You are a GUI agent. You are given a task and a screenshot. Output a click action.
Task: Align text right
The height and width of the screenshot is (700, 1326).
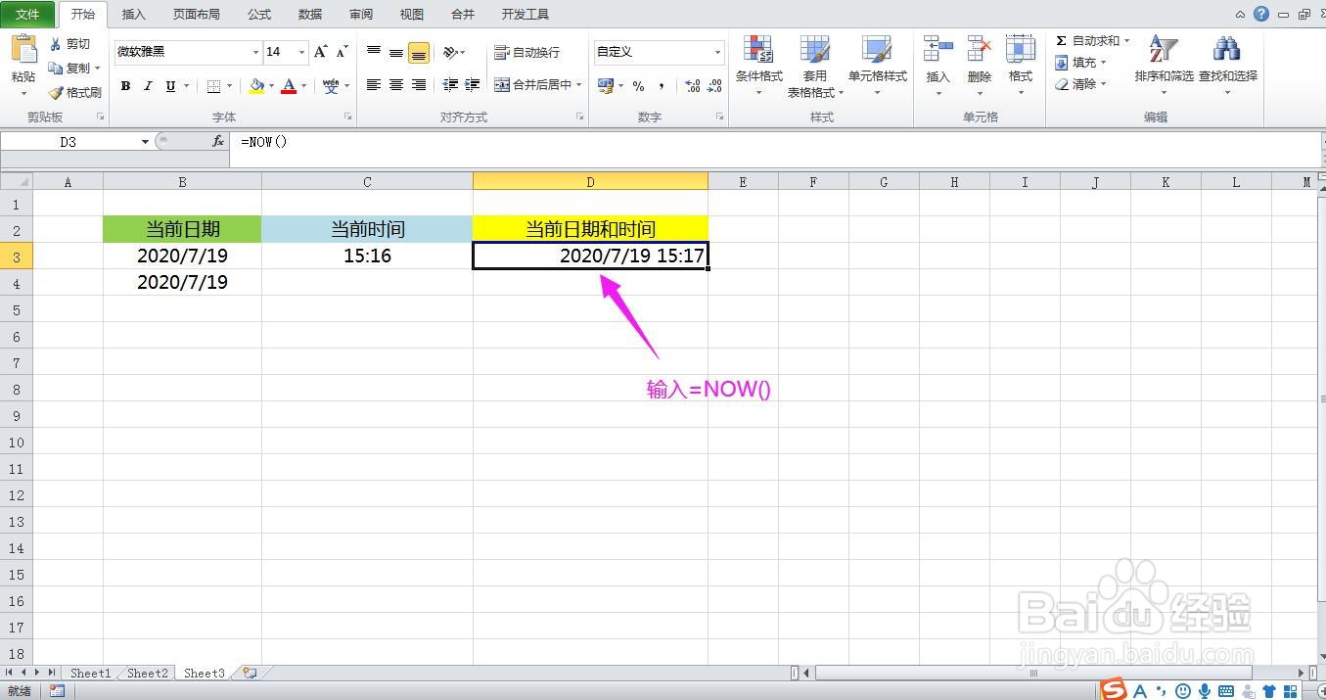coord(419,85)
